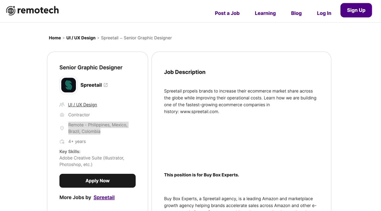381x211 pixels.
Task: Click the breadcrumb text Spreetail – Senior Graphic Designer
Action: click(136, 38)
